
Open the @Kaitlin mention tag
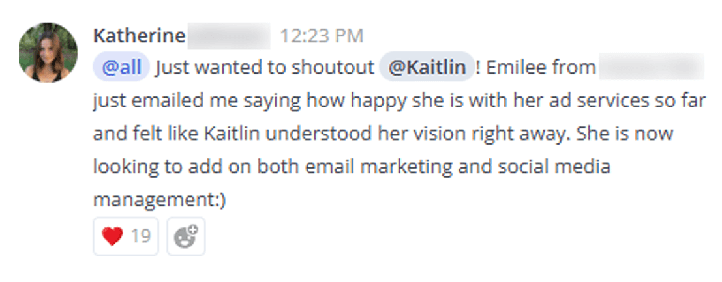pos(427,68)
